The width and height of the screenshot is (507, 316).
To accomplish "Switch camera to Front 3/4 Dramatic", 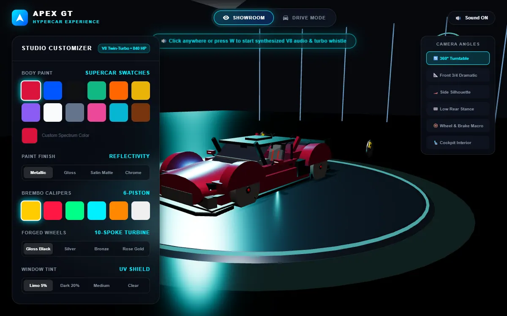I will (458, 75).
